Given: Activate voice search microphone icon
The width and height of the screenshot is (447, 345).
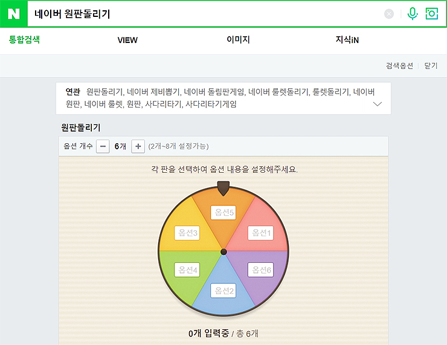Looking at the screenshot, I should 412,13.
